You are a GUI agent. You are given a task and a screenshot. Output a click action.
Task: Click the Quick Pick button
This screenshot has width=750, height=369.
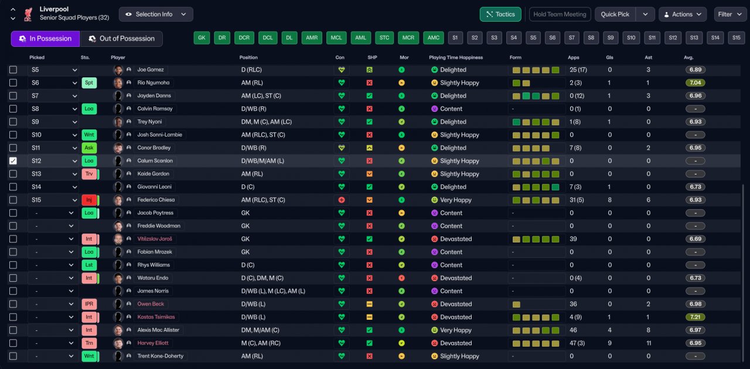[x=615, y=14]
